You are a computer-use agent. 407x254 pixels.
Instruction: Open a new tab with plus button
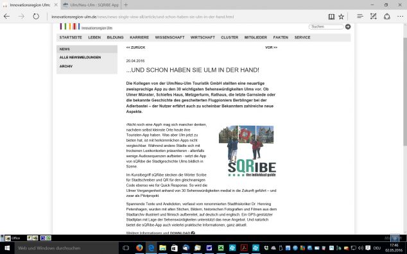pos(126,4)
